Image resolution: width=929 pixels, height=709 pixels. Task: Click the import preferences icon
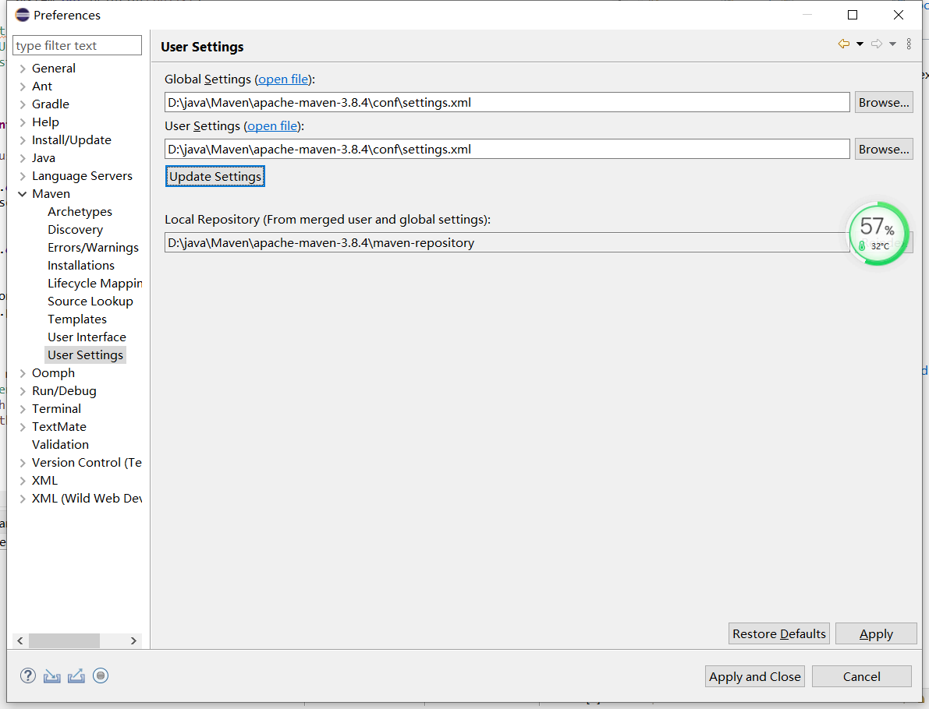(x=52, y=675)
